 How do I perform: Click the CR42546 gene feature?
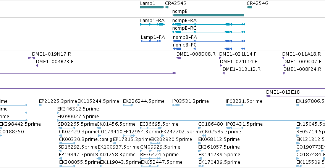(x=249, y=7)
